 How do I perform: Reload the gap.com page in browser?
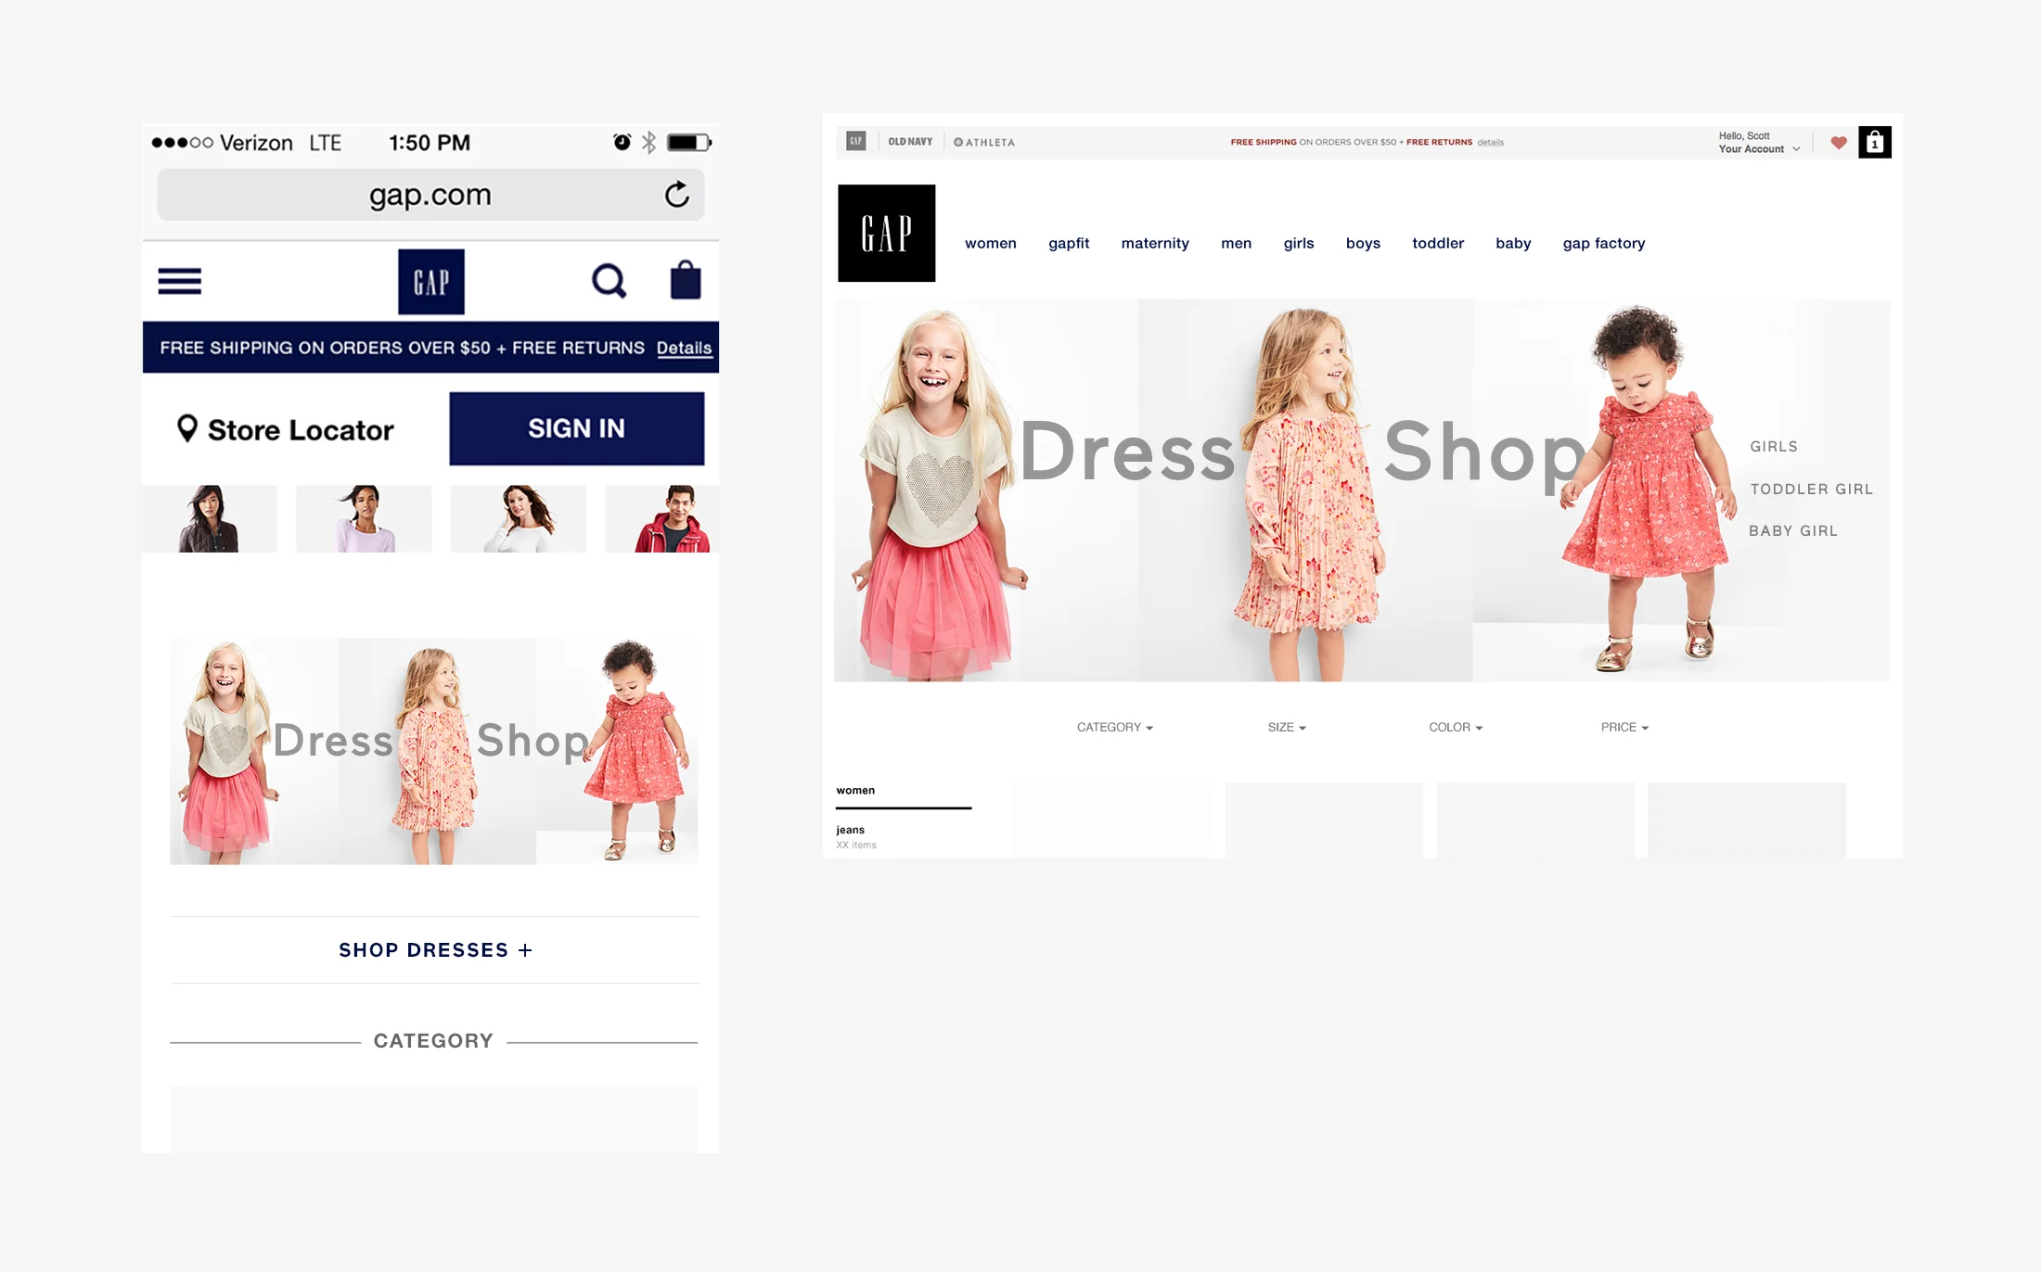[677, 195]
